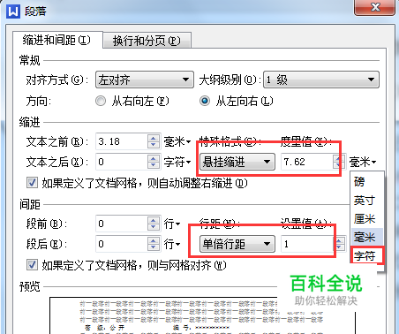Click the 文本之前 value field
The width and height of the screenshot is (399, 334).
point(121,141)
